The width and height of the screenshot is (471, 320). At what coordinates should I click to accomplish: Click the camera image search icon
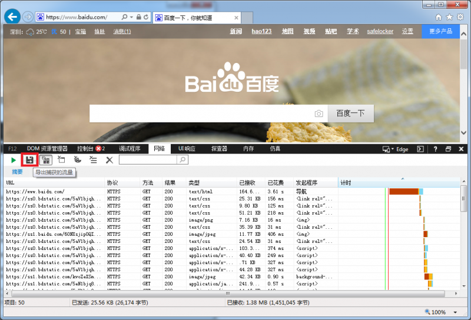[x=319, y=114]
